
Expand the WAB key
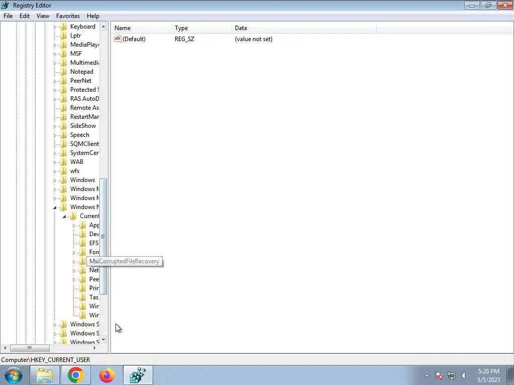click(55, 162)
